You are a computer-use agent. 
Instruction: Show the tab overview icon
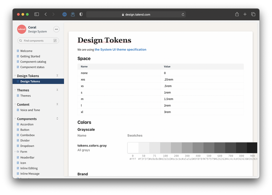(x=253, y=14)
